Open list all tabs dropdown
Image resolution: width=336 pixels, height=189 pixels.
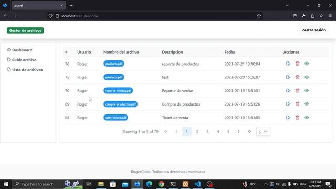[x=287, y=6]
